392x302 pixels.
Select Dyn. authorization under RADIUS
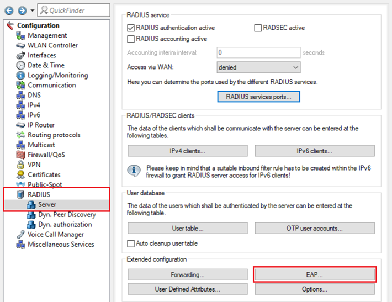pyautogui.click(x=65, y=224)
